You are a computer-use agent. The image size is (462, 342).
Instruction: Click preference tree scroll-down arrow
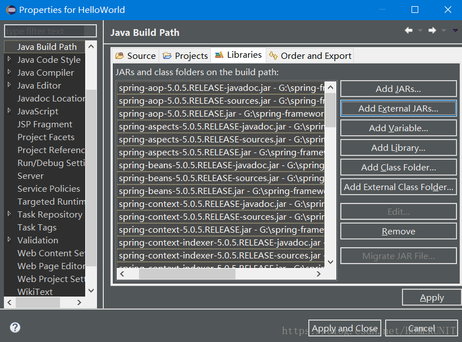(91, 290)
